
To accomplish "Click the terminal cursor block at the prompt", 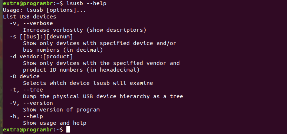I will (68, 130).
